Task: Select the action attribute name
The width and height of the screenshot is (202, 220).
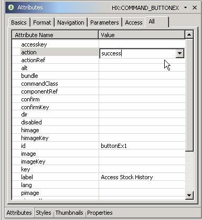Action: (x=29, y=52)
